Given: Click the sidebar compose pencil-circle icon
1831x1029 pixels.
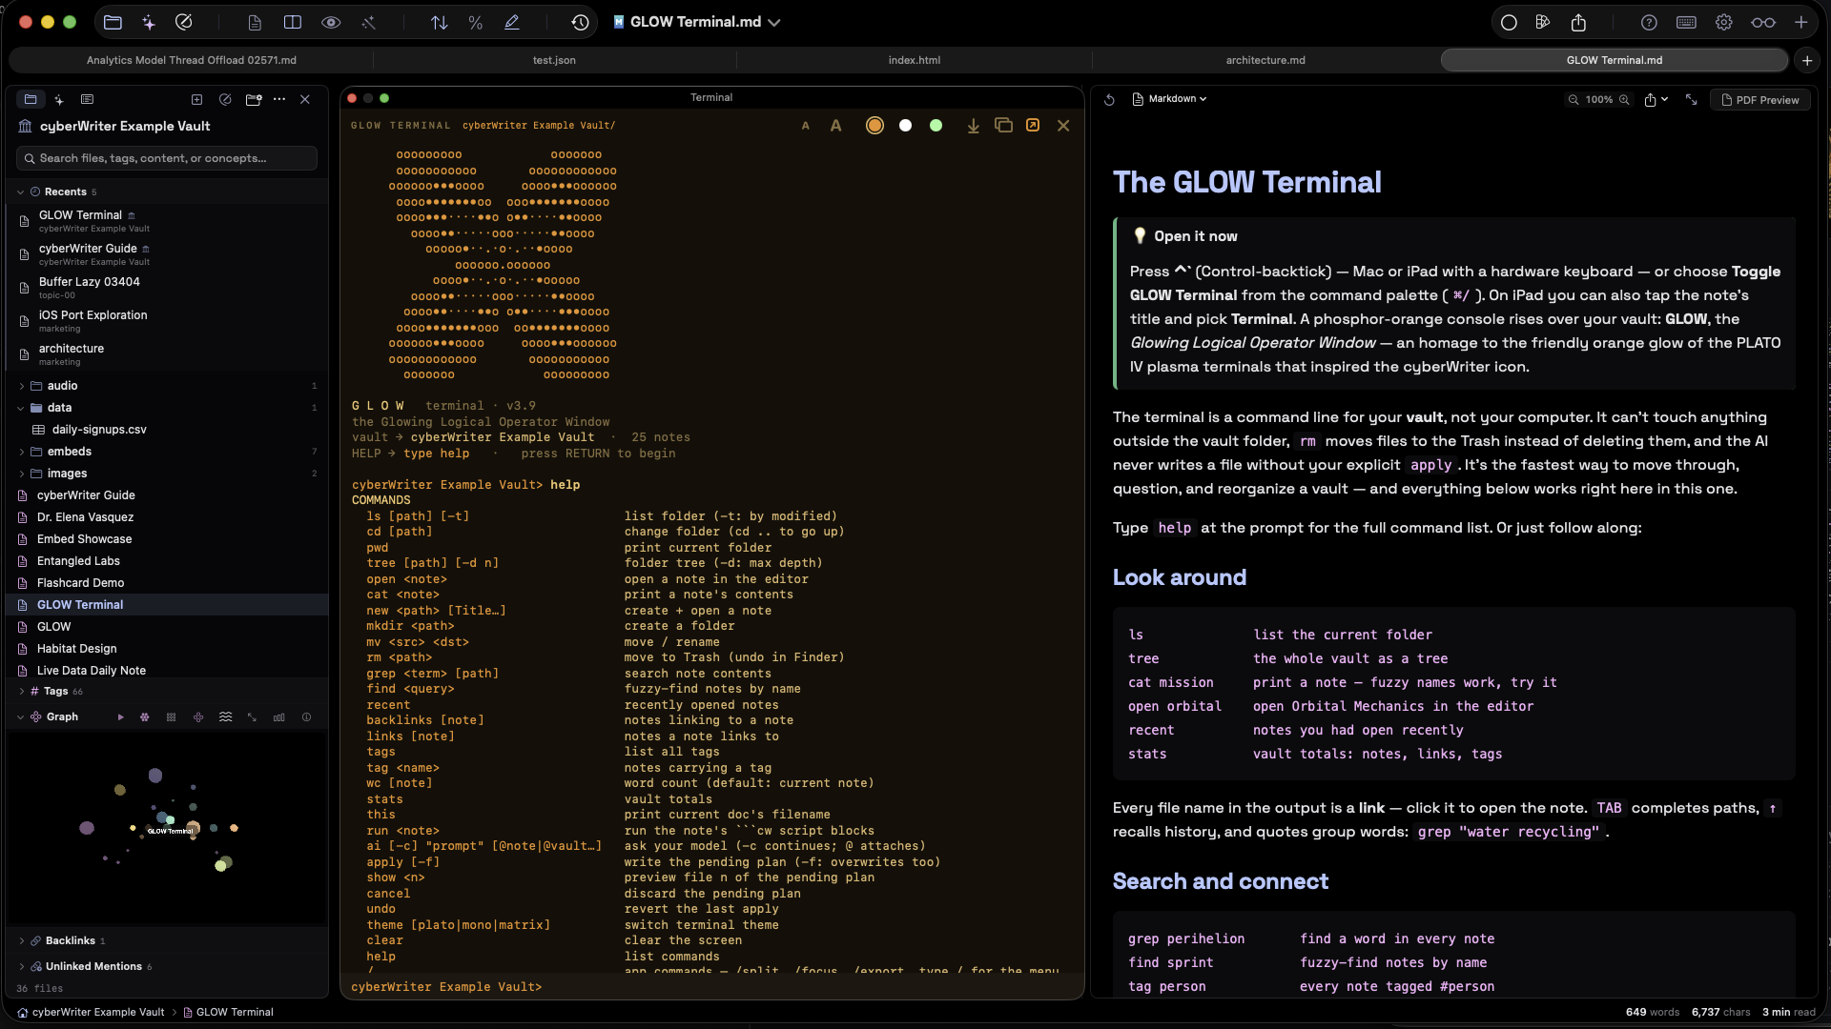Looking at the screenshot, I should [225, 99].
